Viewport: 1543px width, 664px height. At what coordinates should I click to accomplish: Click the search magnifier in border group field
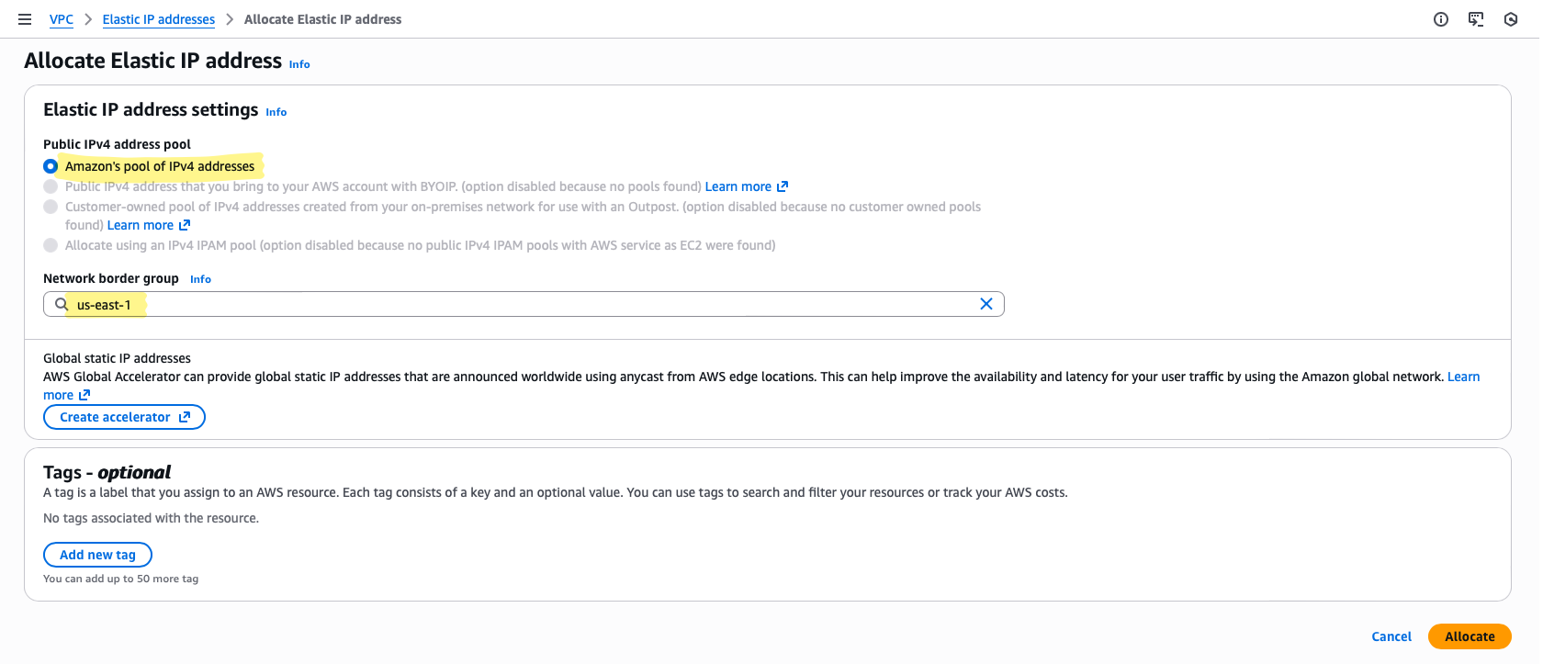62,304
